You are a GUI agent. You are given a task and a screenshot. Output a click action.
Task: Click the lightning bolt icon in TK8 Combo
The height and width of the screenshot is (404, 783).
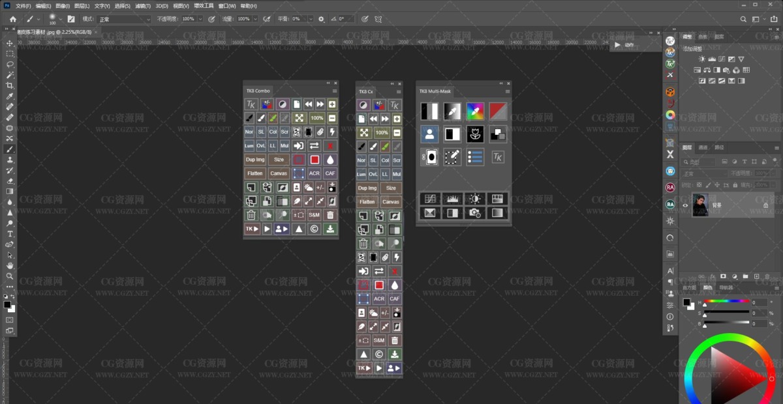tap(332, 132)
